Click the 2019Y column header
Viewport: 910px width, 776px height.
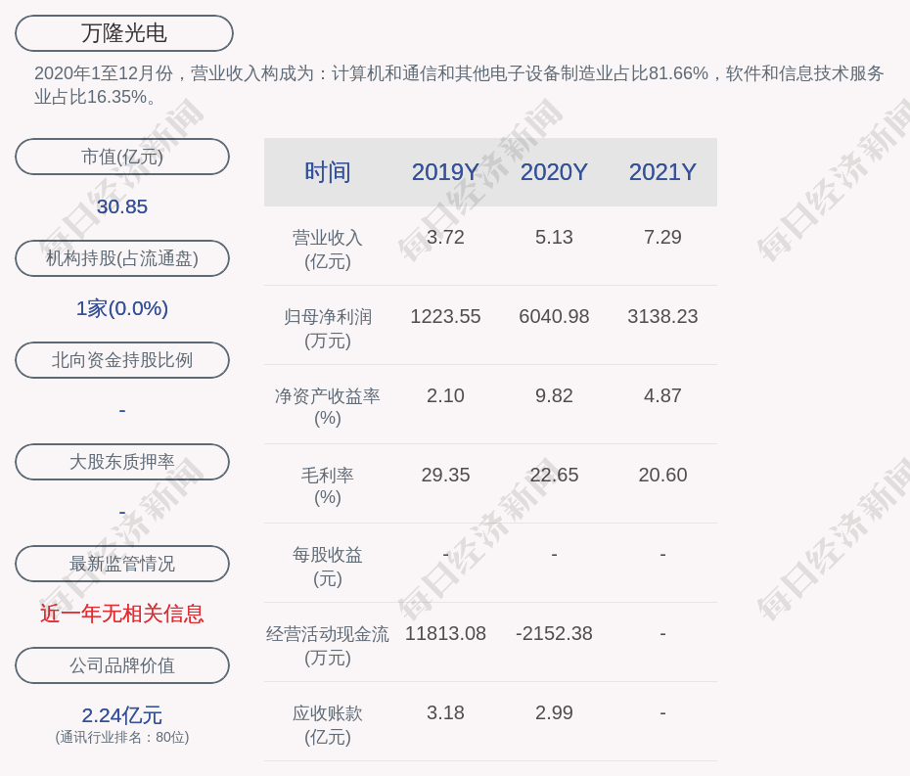click(x=445, y=172)
